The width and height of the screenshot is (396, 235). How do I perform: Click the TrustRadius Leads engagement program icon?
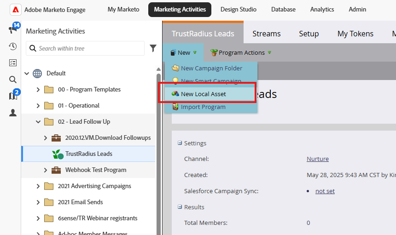point(58,154)
